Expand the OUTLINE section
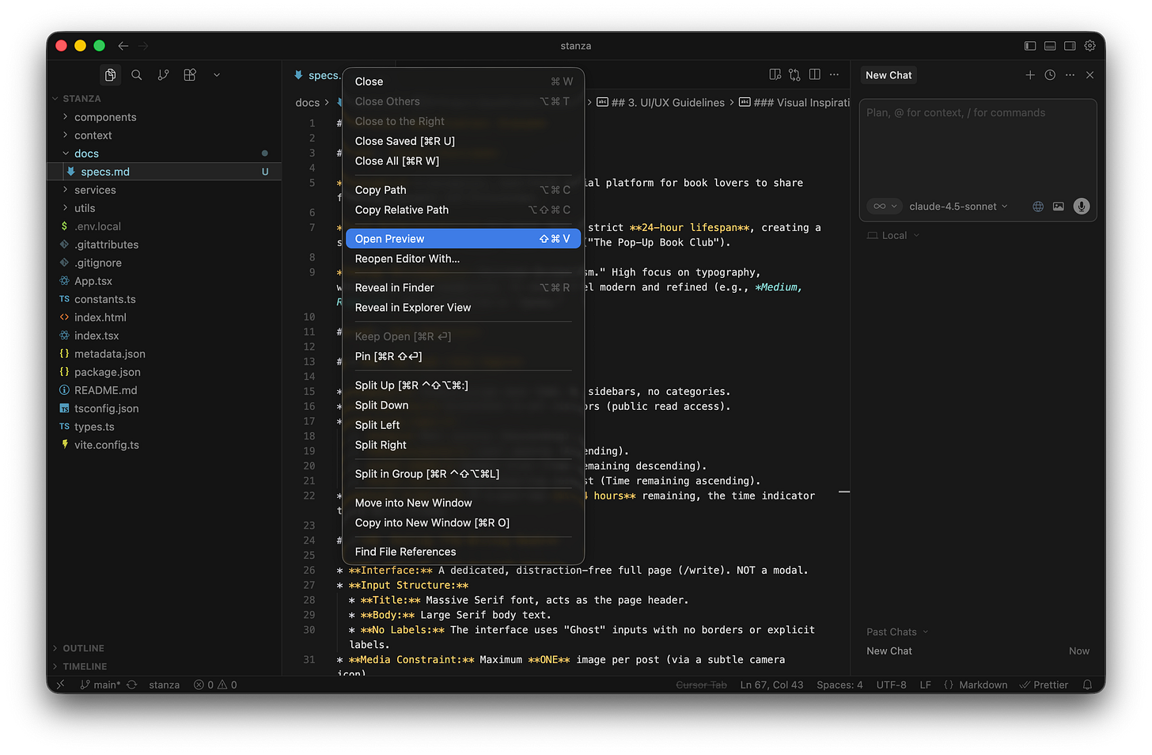This screenshot has height=755, width=1152. pyautogui.click(x=82, y=648)
